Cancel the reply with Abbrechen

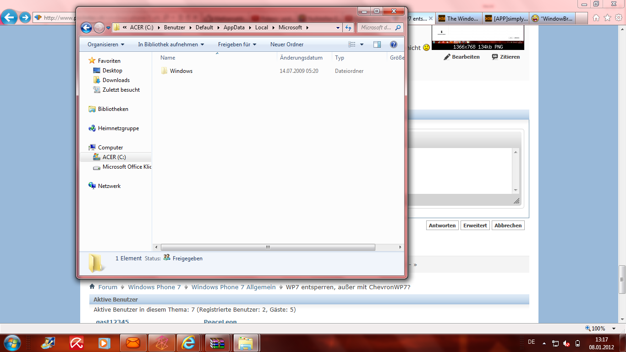508,225
